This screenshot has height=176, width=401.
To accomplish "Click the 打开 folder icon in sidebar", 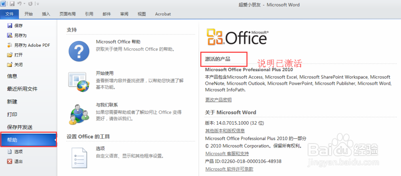I will (10, 55).
